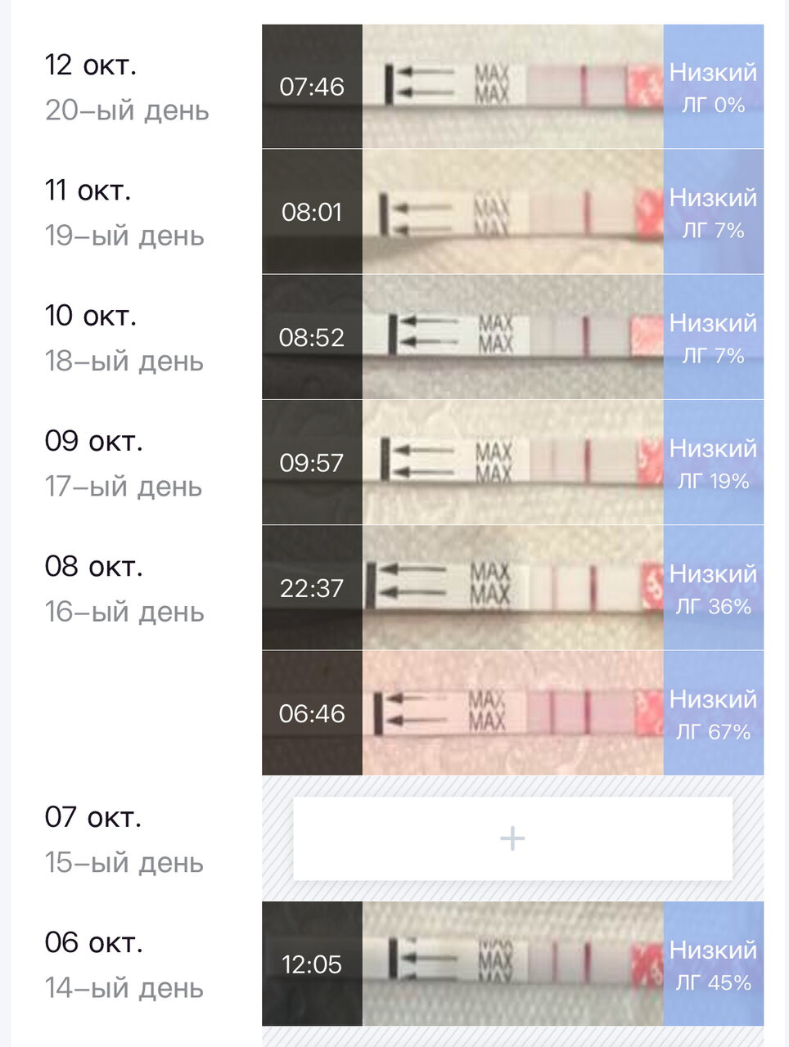Select the ЛГ 19% result label

click(714, 481)
